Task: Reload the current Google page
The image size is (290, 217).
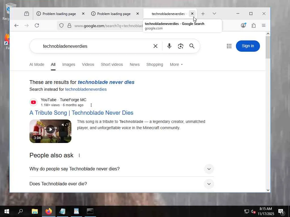Action: tap(37, 25)
